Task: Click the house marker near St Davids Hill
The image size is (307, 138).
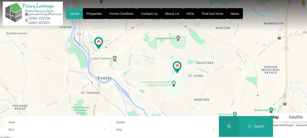Action: pyautogui.click(x=99, y=43)
